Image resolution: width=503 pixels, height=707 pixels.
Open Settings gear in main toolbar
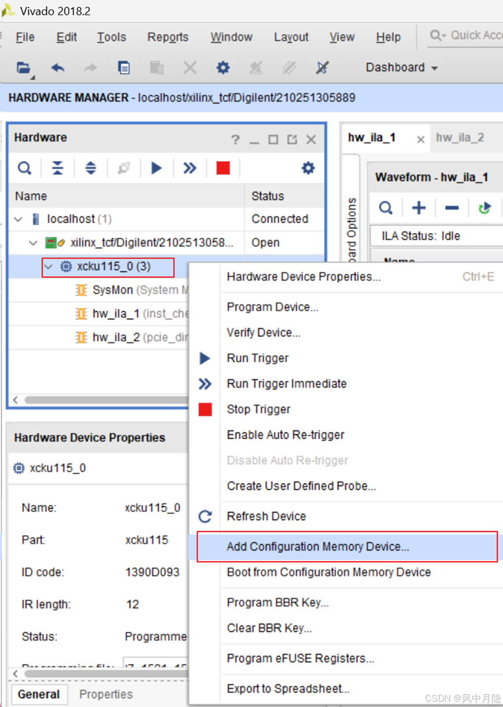tap(223, 68)
